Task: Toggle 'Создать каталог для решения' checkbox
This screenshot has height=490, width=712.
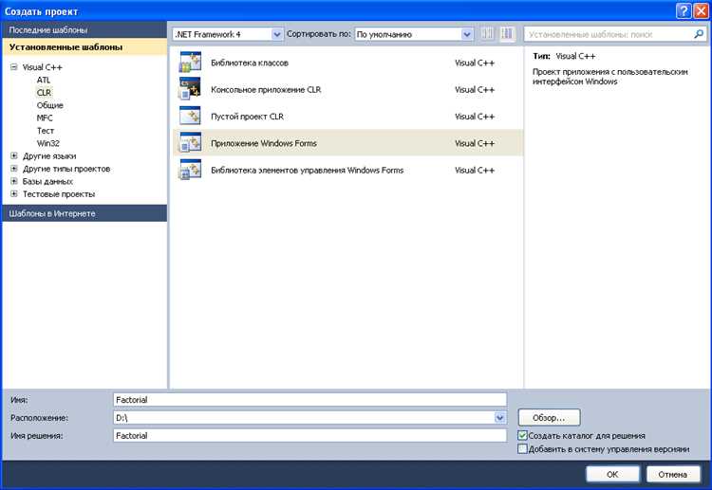Action: (522, 436)
